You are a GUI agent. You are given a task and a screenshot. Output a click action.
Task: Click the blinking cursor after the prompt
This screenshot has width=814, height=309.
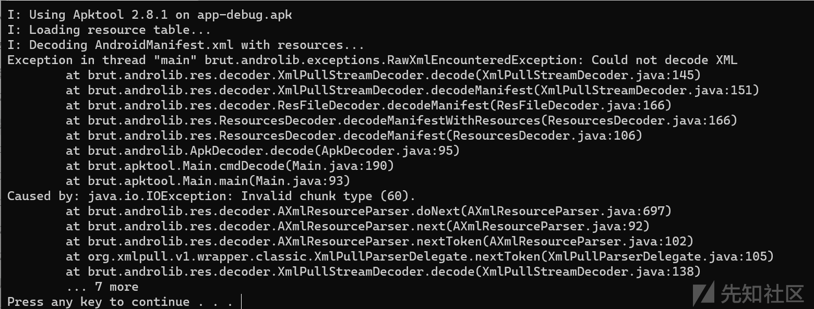[x=242, y=302]
